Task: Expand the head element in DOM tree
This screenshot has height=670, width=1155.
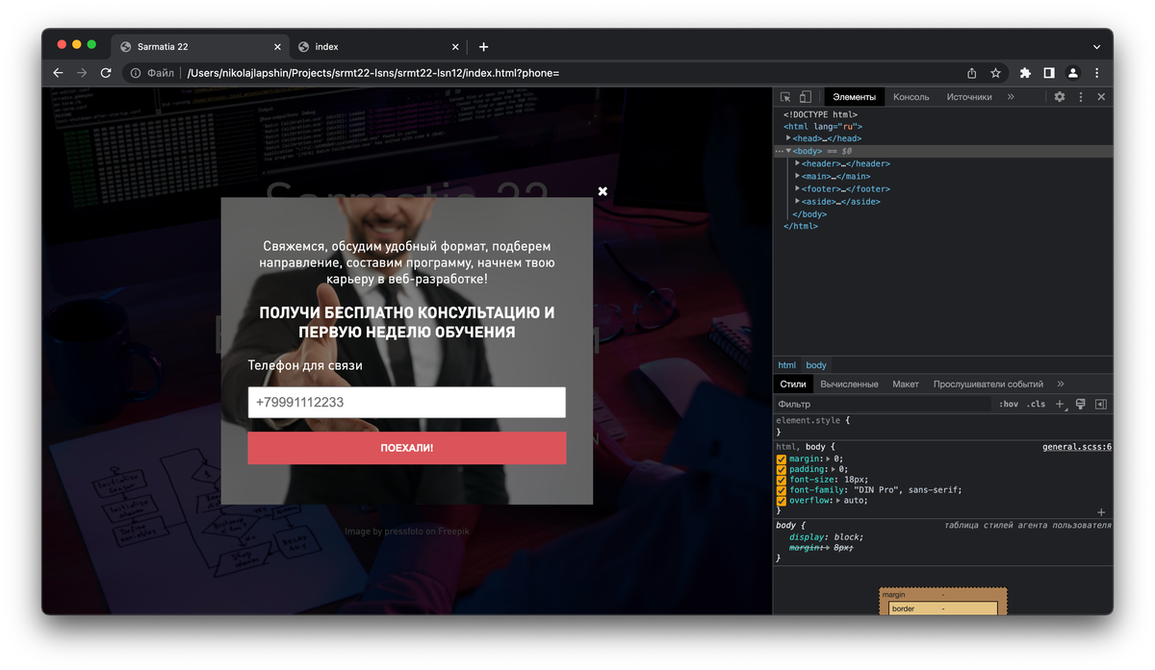Action: point(789,138)
